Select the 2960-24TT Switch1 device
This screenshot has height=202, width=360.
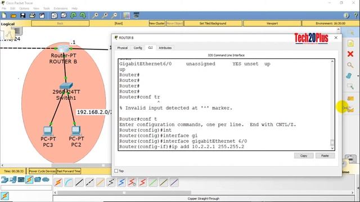pos(66,86)
